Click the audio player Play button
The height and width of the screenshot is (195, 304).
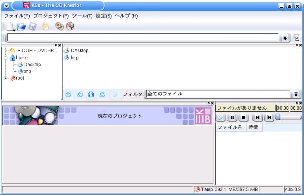pos(220,117)
